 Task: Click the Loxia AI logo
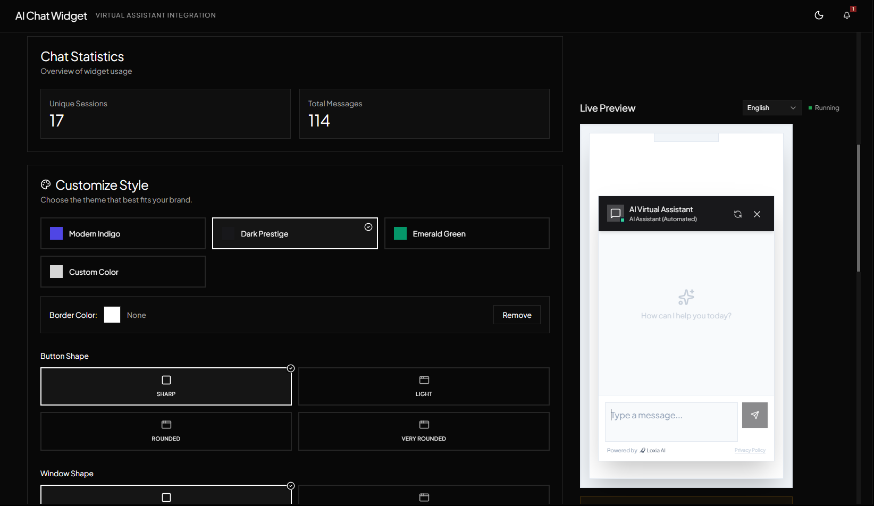point(652,450)
